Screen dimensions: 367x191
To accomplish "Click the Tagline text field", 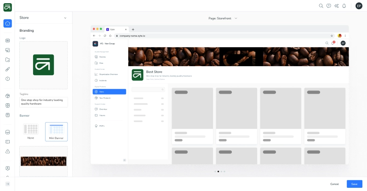I will (x=44, y=102).
